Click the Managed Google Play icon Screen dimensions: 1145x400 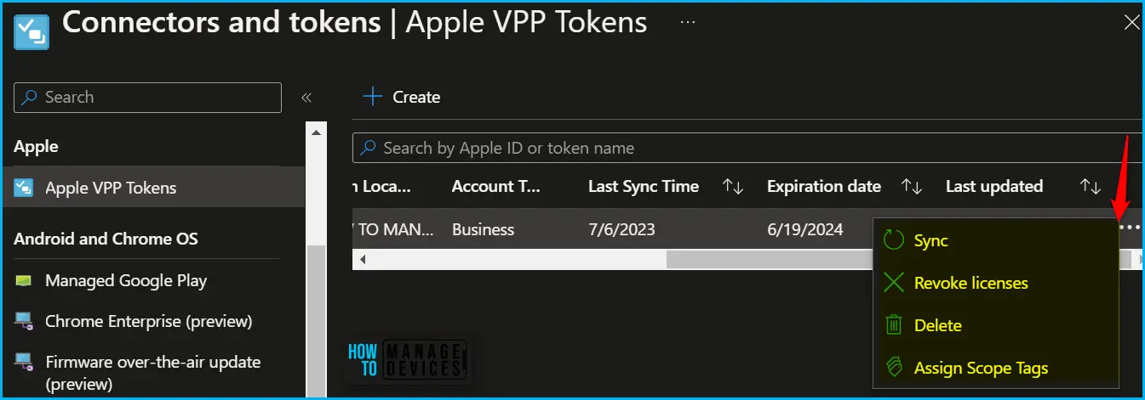[x=24, y=280]
